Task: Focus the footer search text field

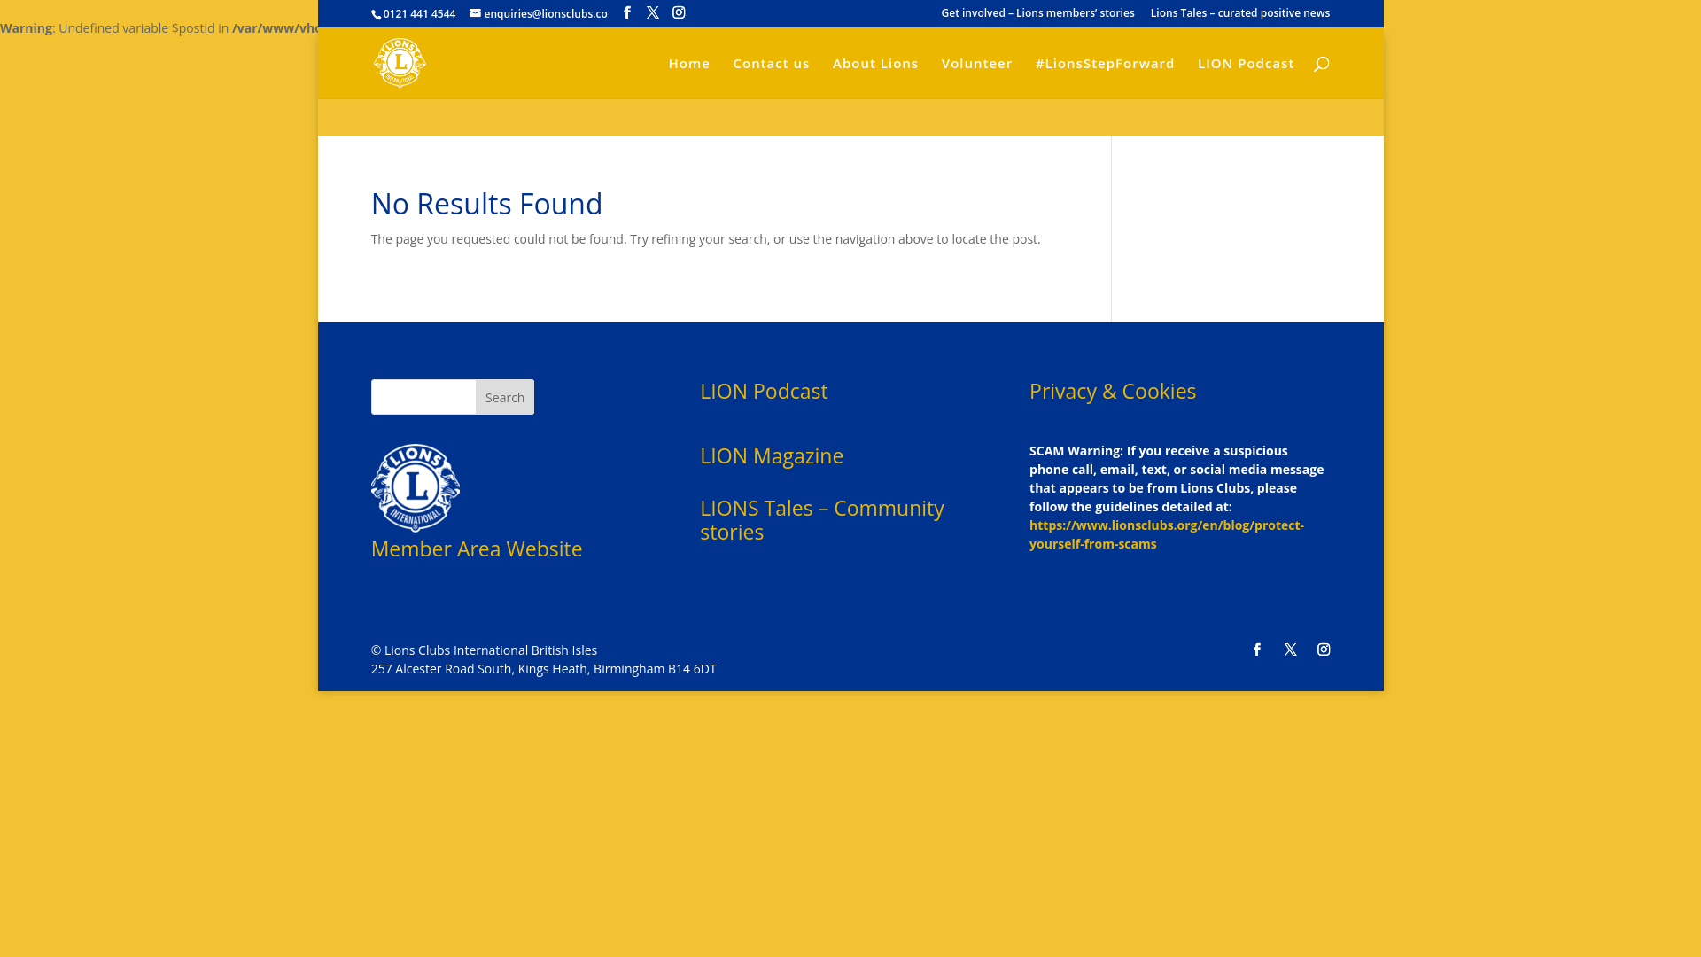Action: click(423, 397)
